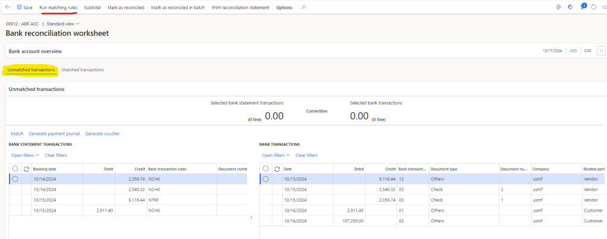Switch to Matched transactions tab
The width and height of the screenshot is (607, 239).
[x=83, y=70]
